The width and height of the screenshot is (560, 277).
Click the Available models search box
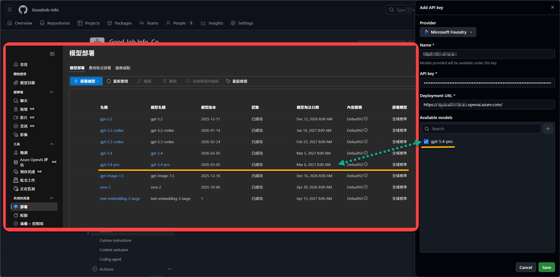click(x=481, y=129)
